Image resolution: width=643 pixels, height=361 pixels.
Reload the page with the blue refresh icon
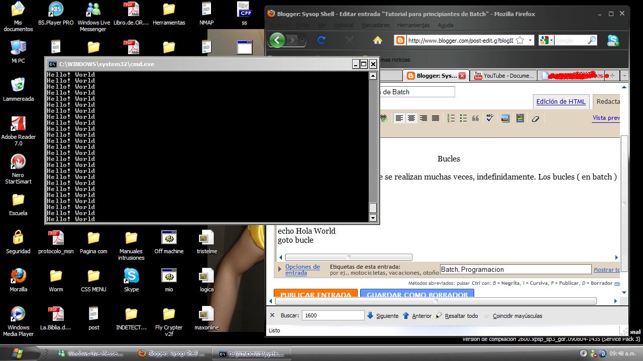tap(322, 40)
